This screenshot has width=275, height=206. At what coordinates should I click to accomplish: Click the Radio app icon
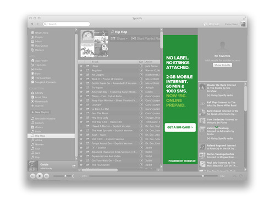[32, 69]
